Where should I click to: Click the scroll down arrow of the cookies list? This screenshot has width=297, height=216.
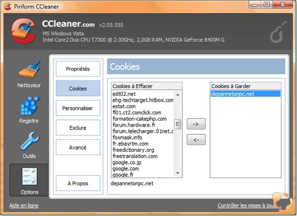coord(178,173)
